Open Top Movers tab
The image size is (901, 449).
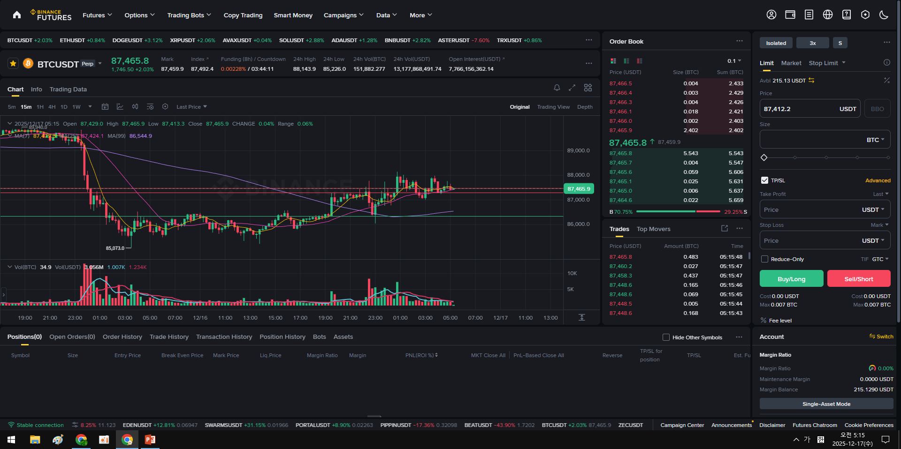point(653,229)
